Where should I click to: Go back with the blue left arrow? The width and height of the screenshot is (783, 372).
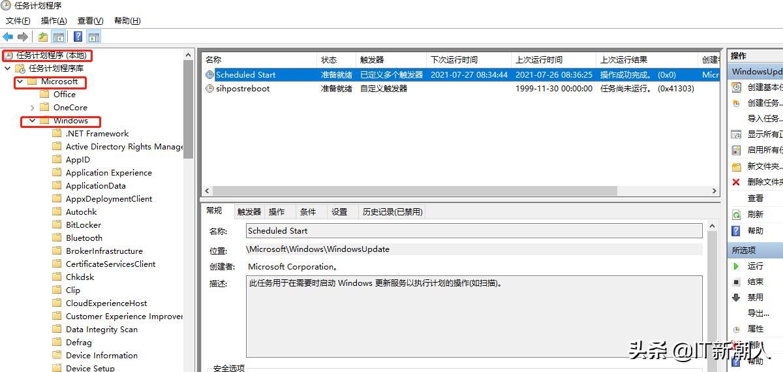pos(8,37)
